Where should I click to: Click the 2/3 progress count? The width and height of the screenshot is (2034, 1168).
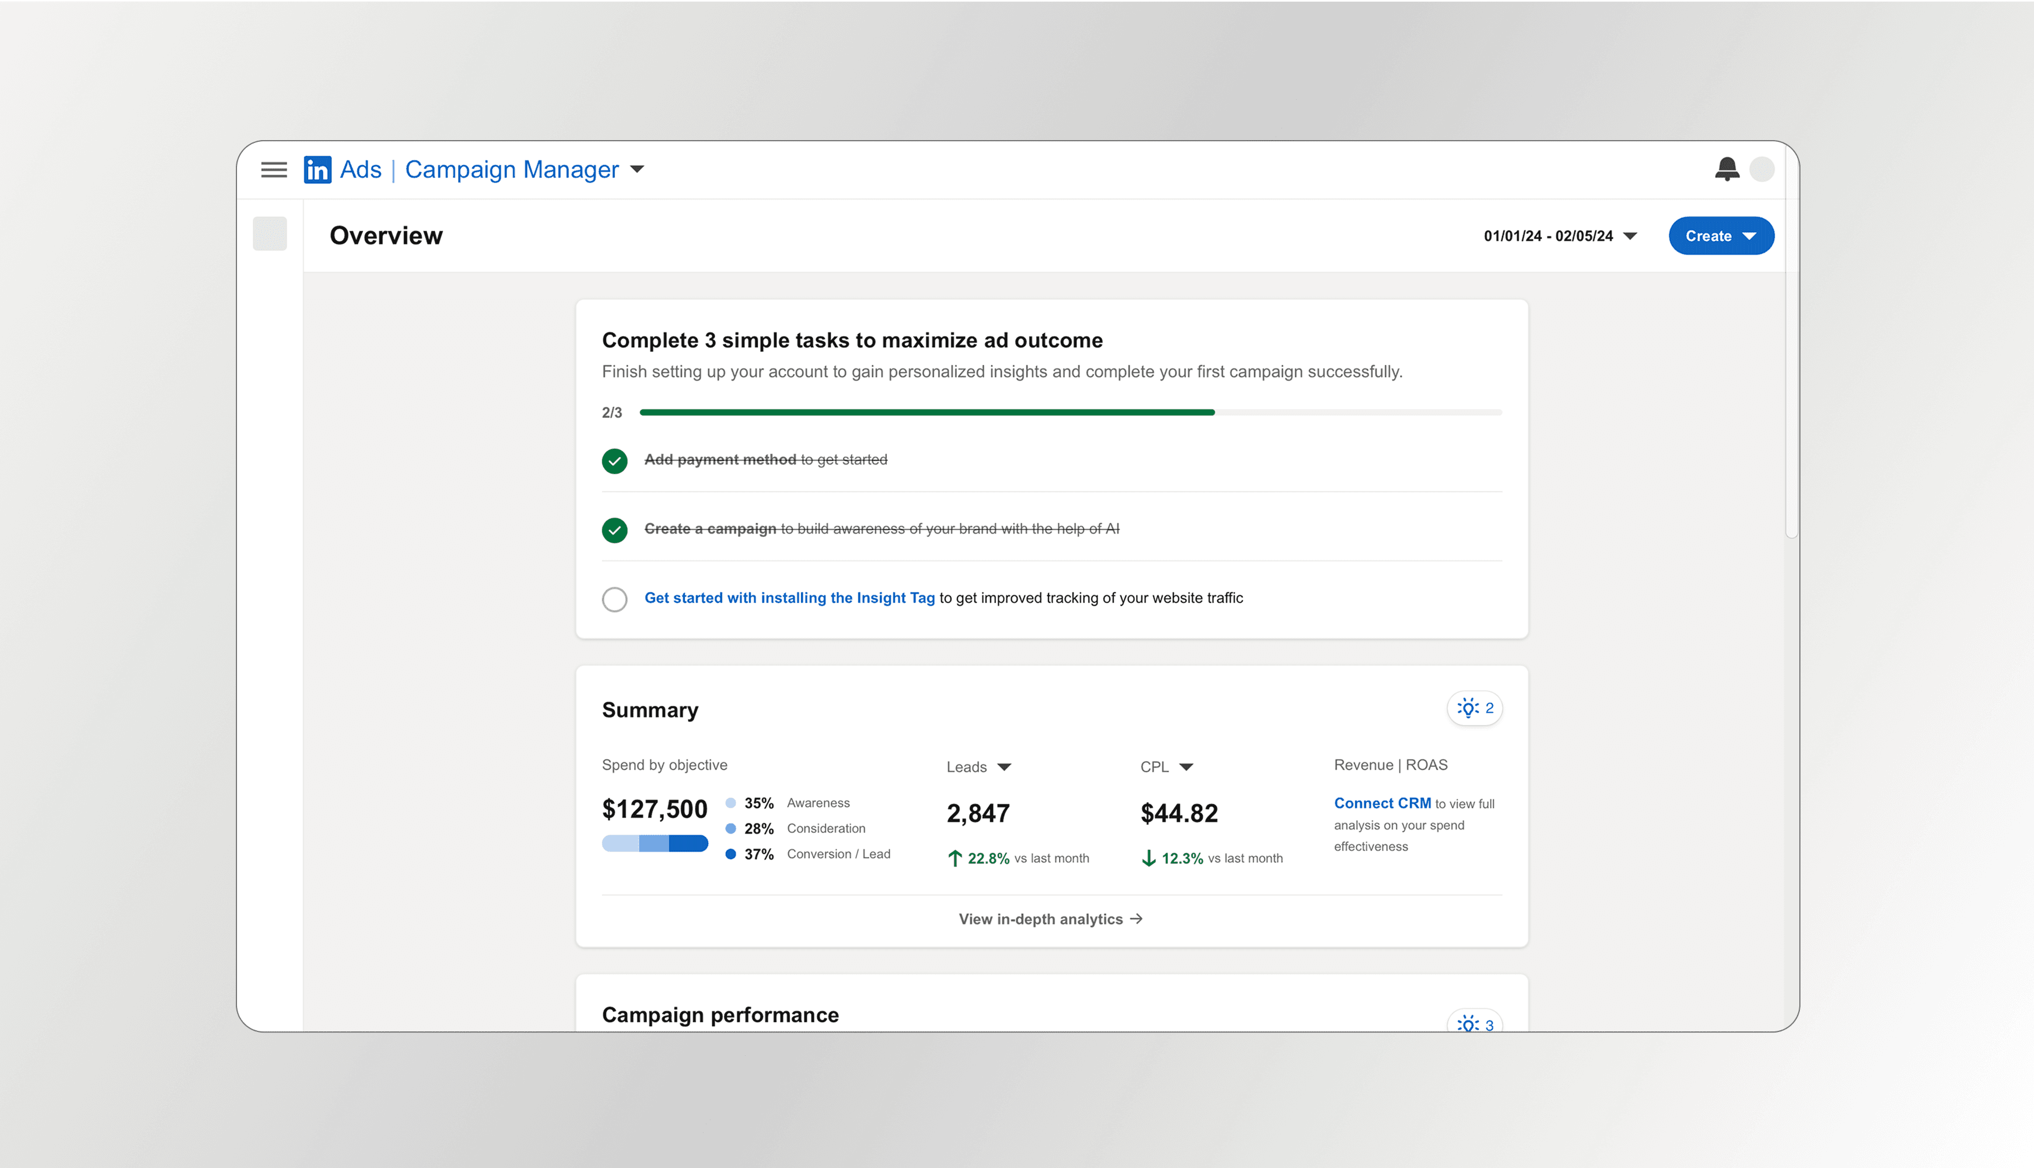(611, 412)
